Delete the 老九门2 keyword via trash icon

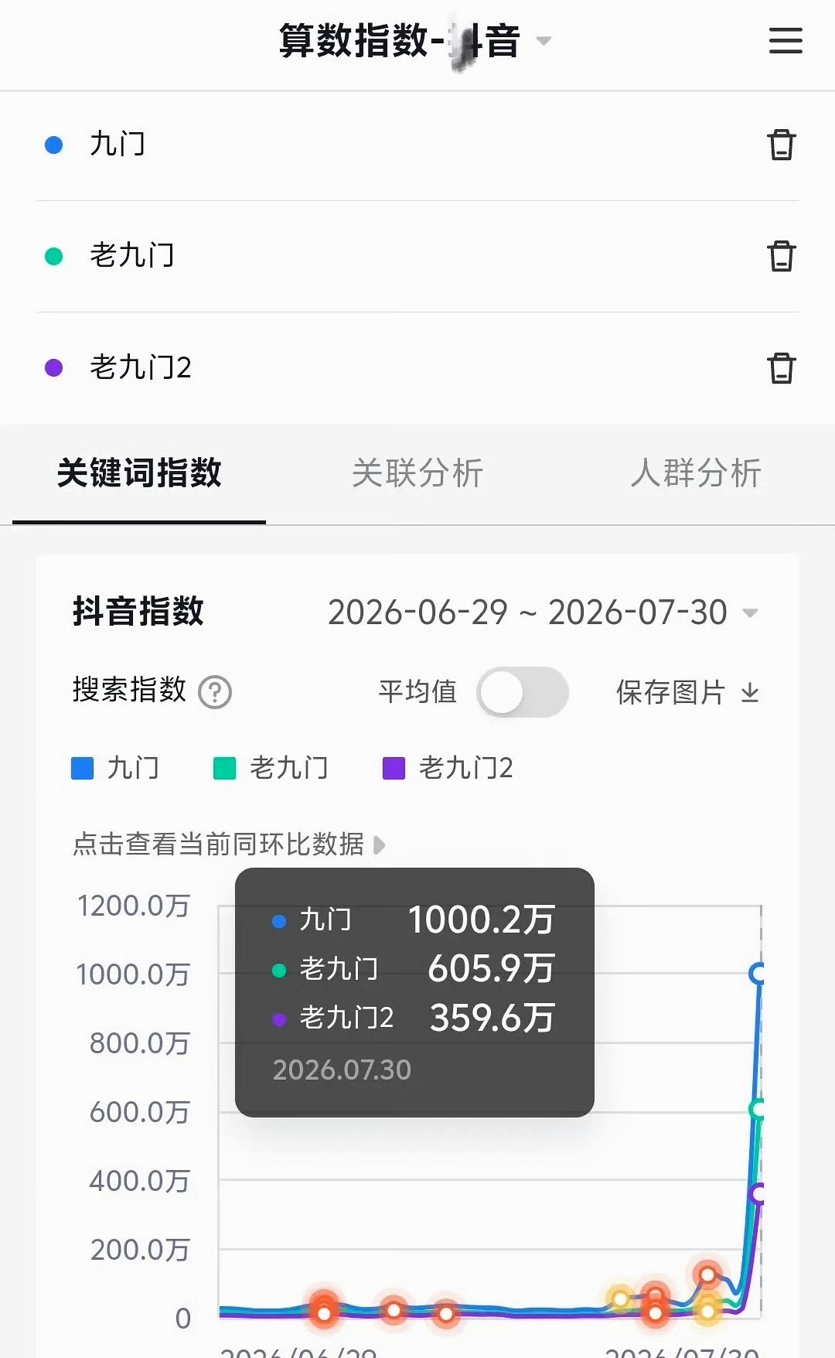782,367
